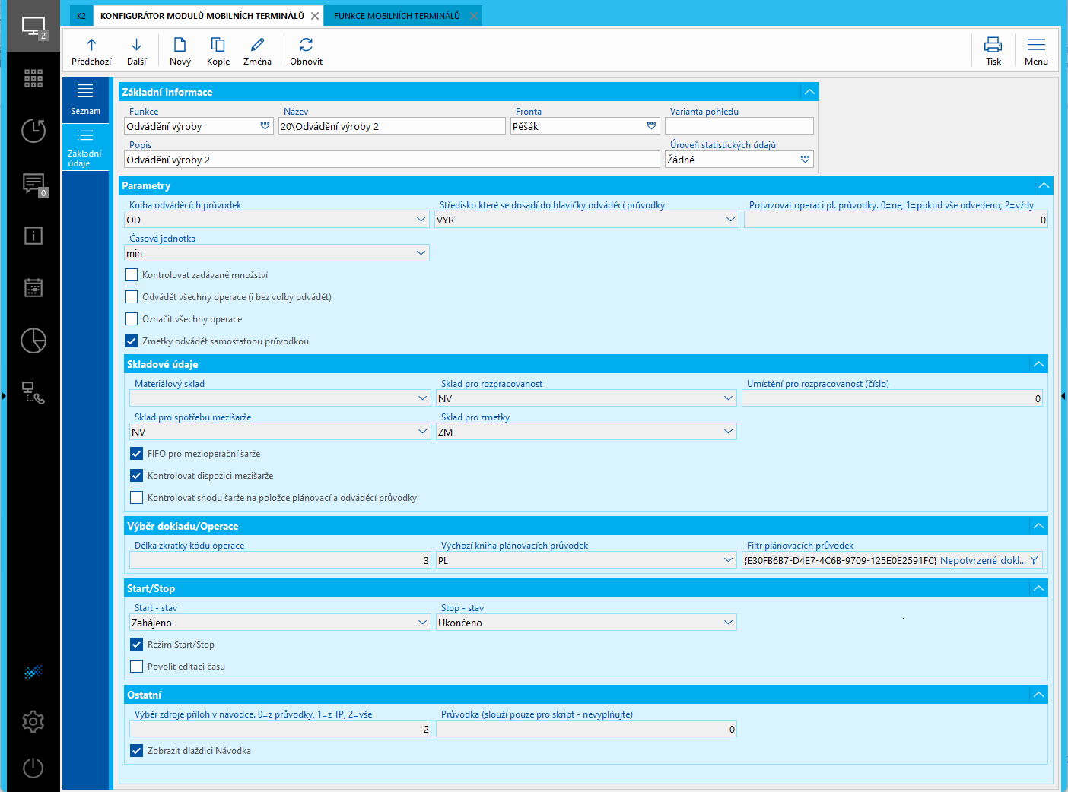Open the filter funnel for Filtr plánovacích průvodek

pyautogui.click(x=1035, y=560)
